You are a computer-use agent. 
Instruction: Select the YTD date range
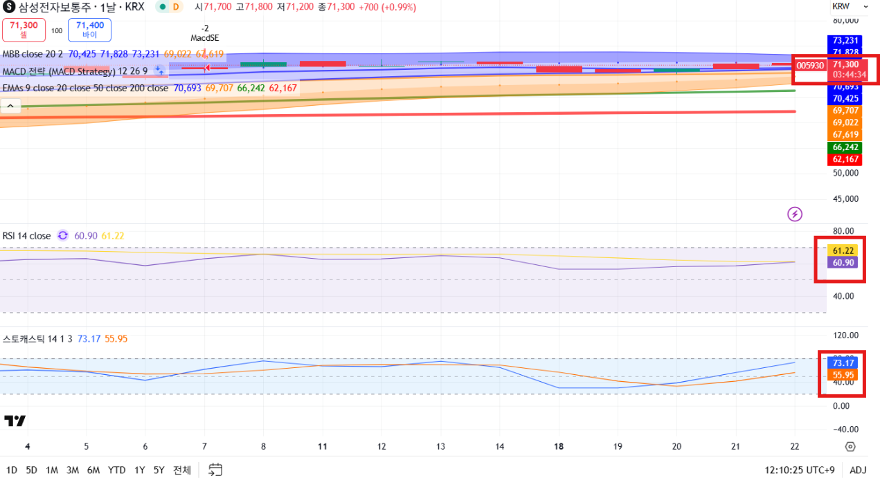pos(117,470)
